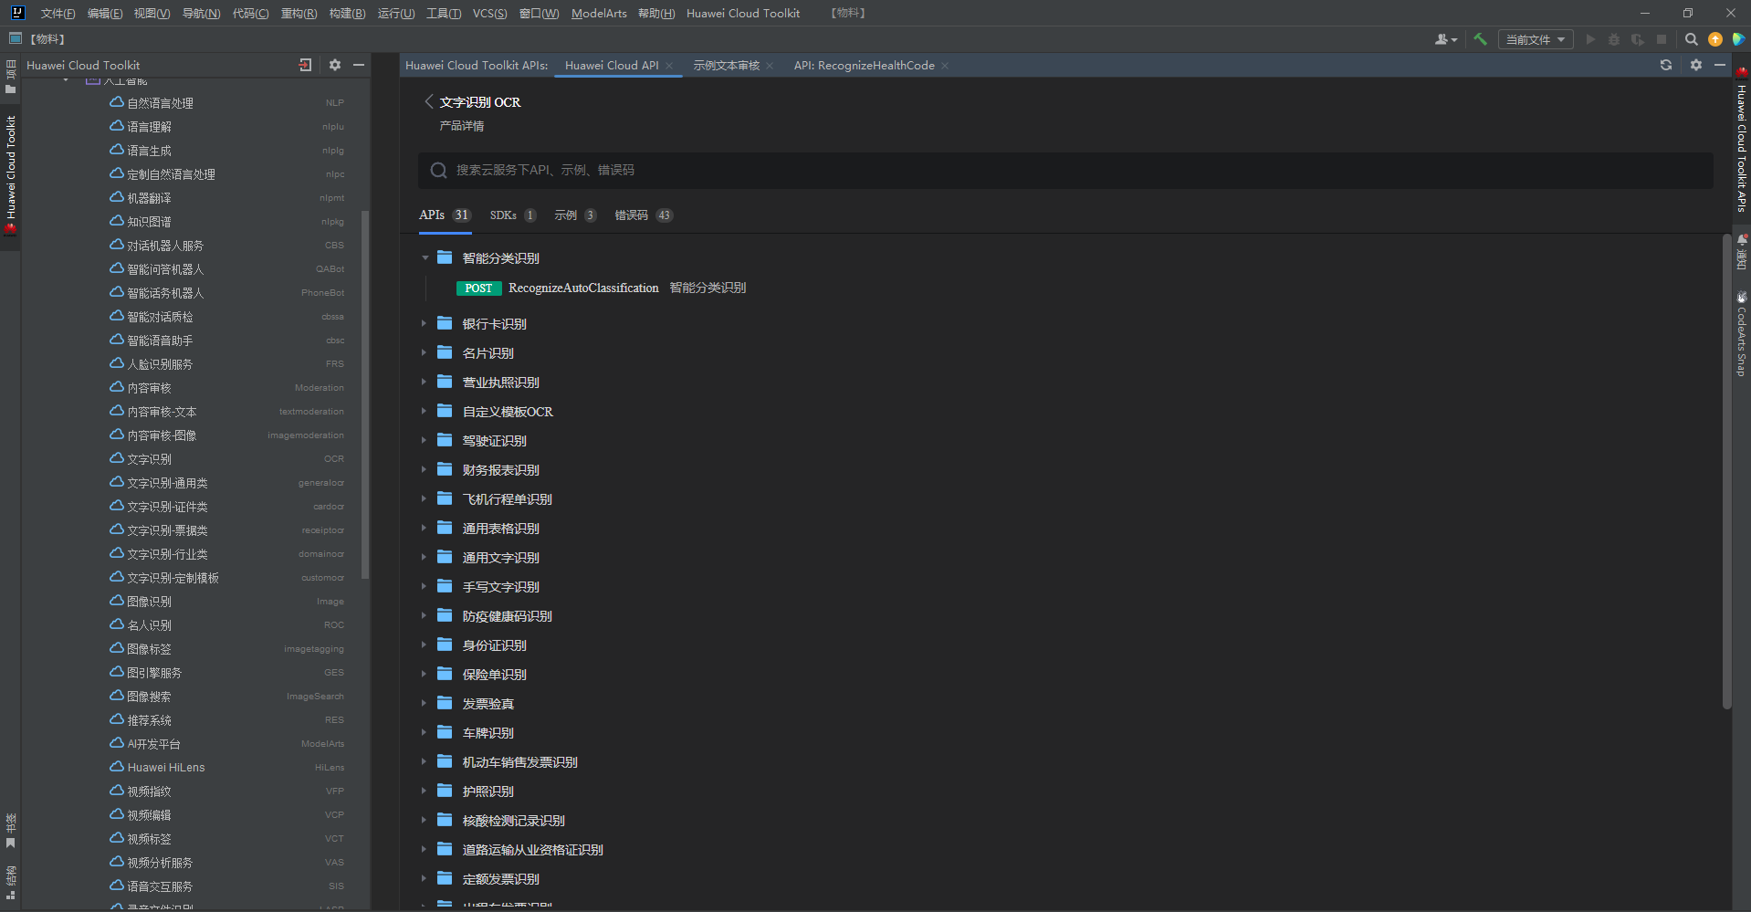Image resolution: width=1751 pixels, height=912 pixels.
Task: Close the 示例文本审核 tab
Action: (770, 66)
